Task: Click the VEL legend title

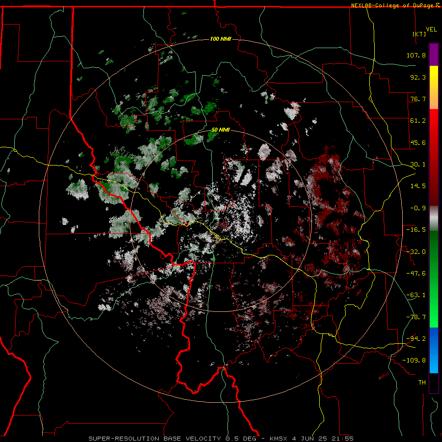Action: (x=431, y=29)
